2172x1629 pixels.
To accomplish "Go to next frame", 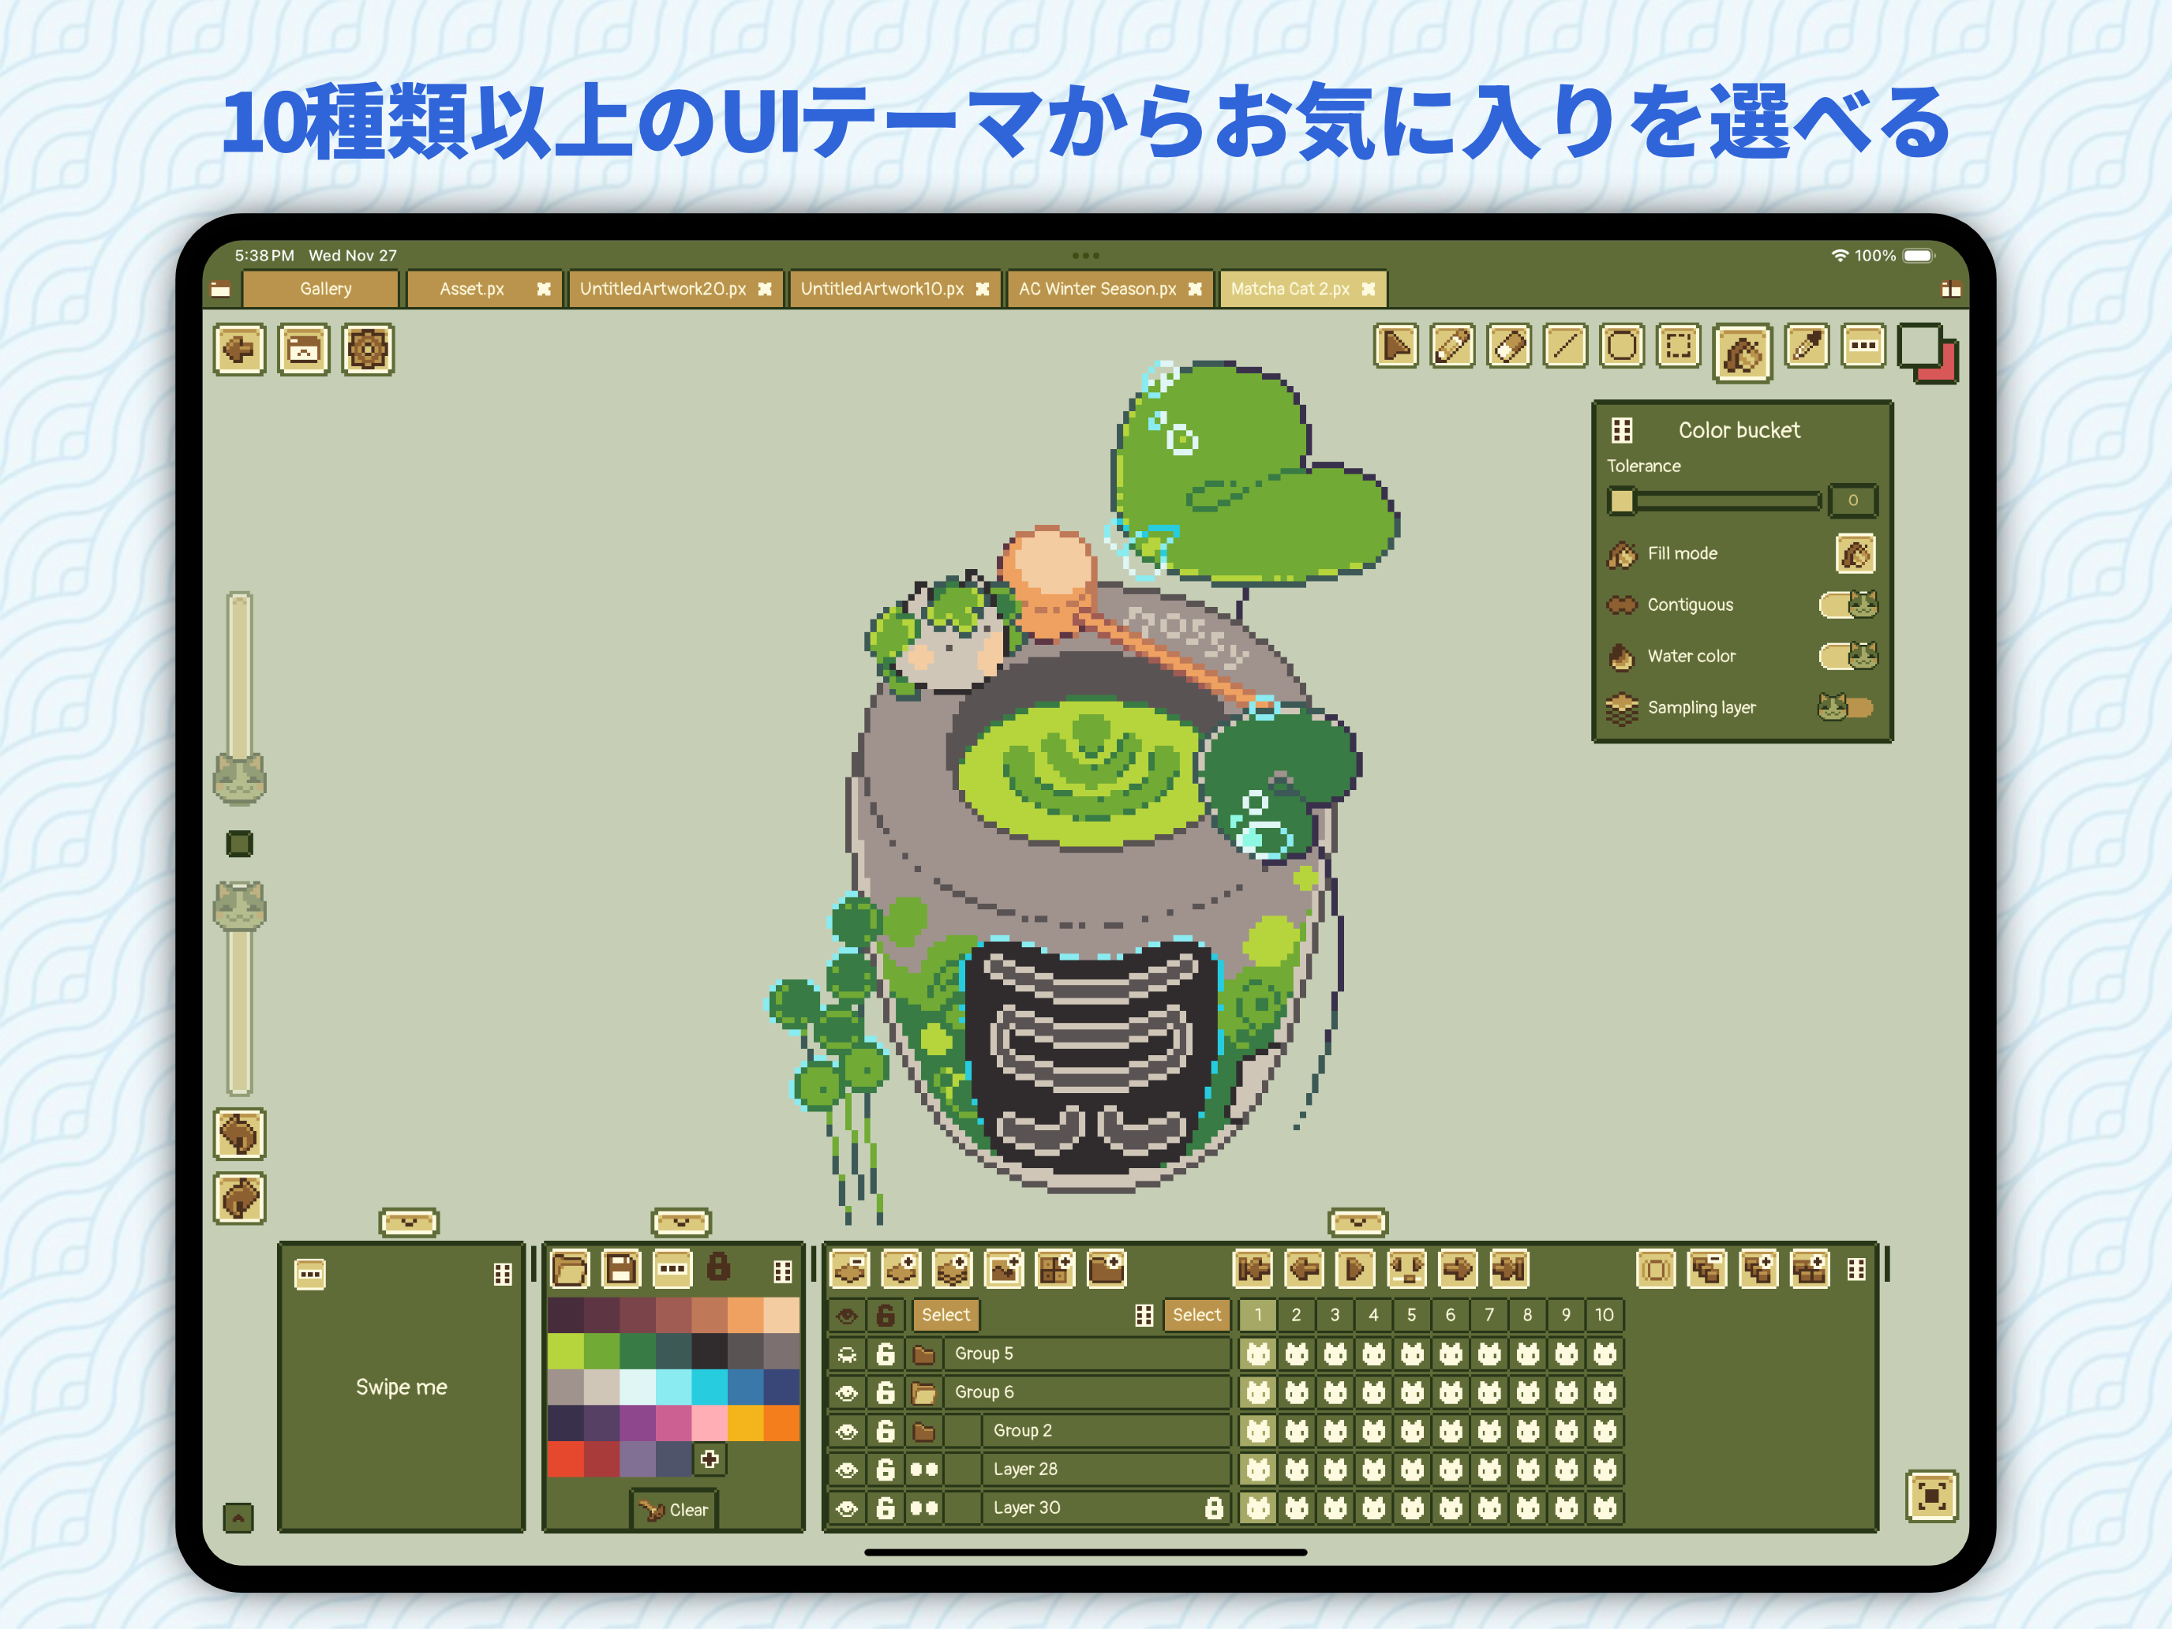I will click(1459, 1270).
